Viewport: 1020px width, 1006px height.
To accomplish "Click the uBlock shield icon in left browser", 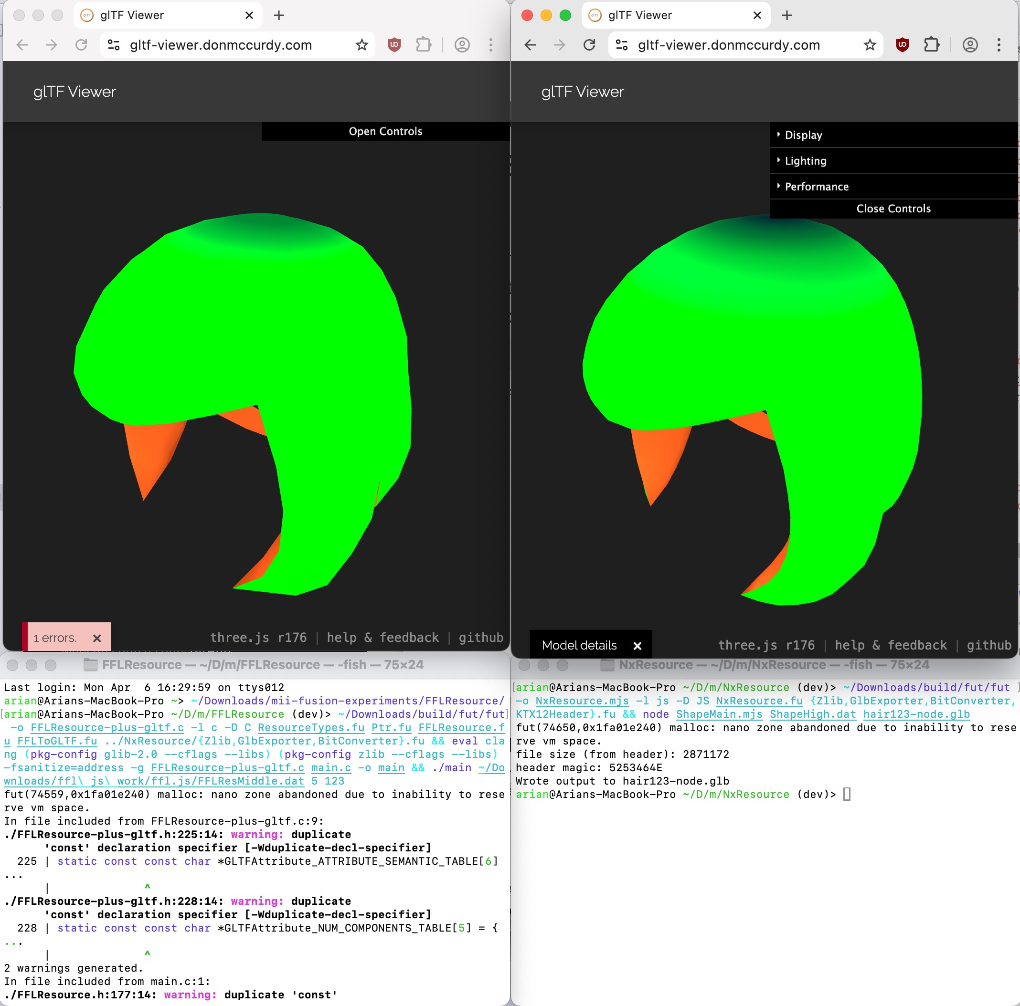I will pyautogui.click(x=394, y=45).
